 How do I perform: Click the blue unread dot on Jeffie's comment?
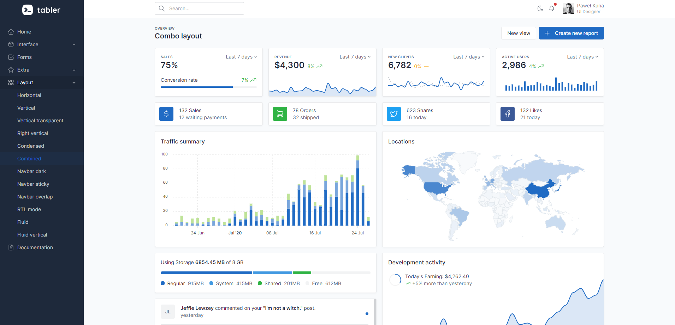[x=367, y=314]
